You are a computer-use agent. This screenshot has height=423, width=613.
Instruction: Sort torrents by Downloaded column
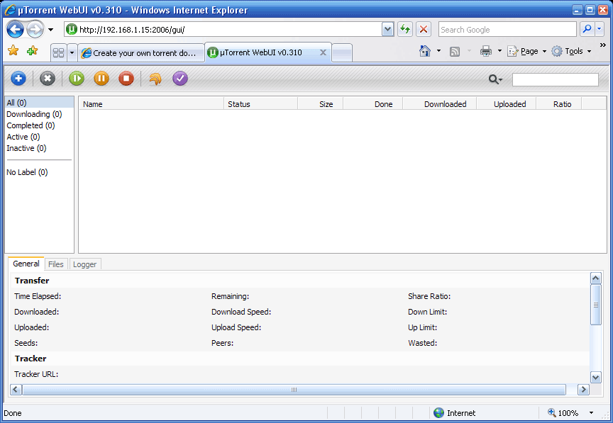click(x=440, y=104)
